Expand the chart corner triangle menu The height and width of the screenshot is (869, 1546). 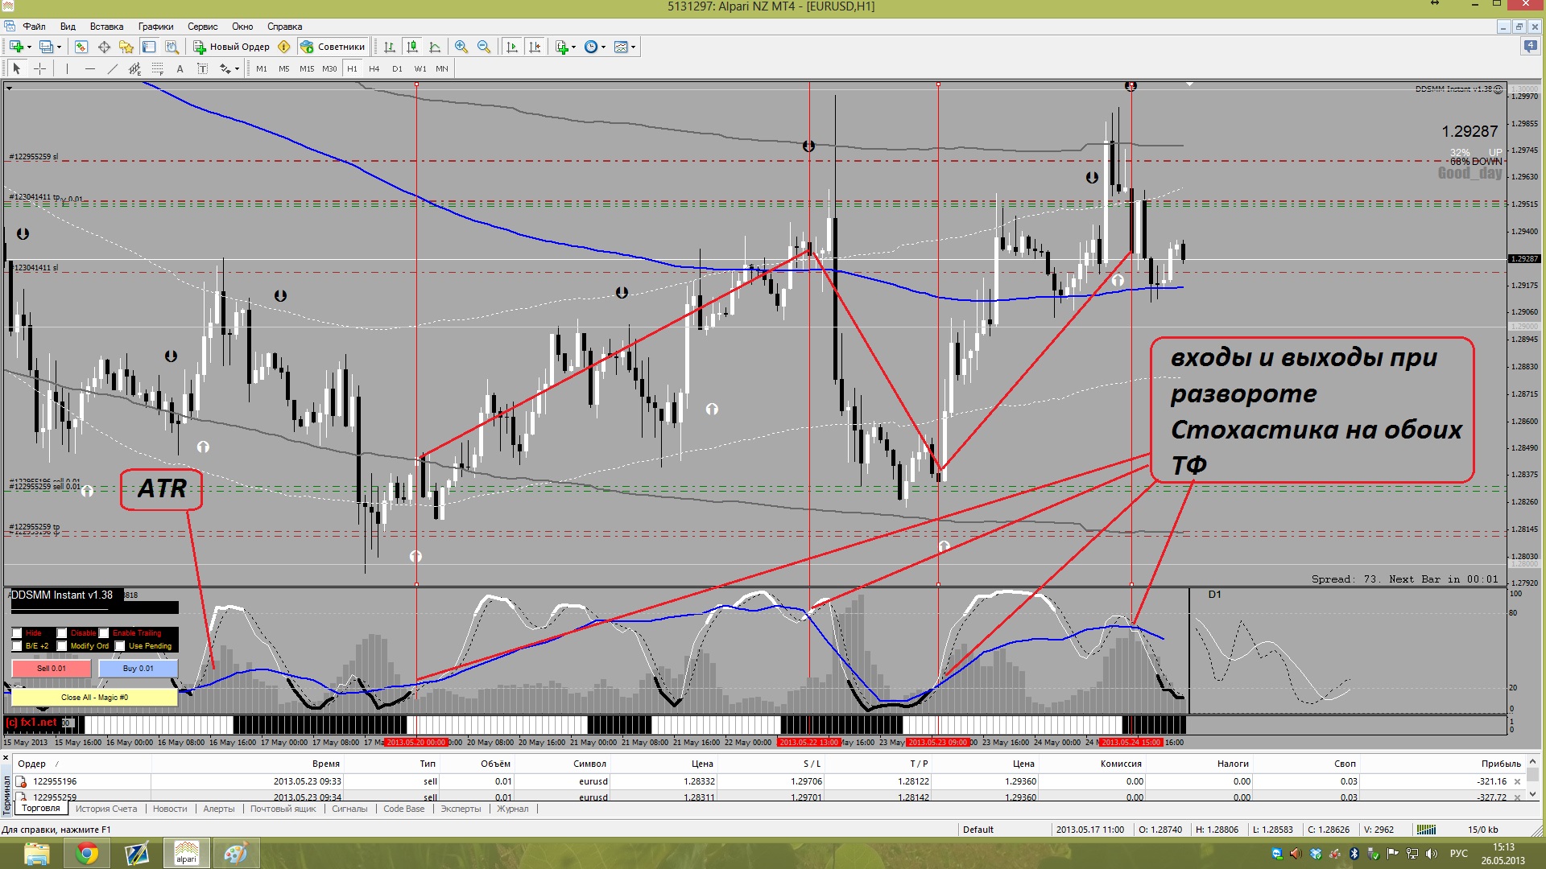pos(10,88)
